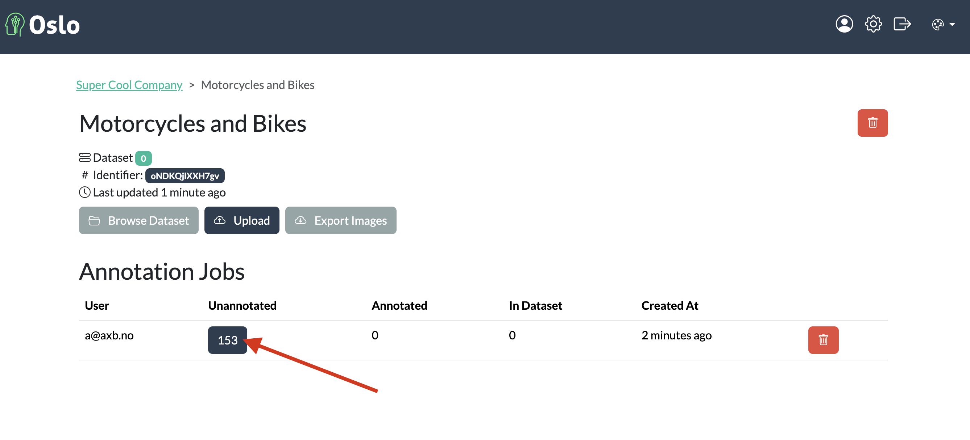970x440 pixels.
Task: Delete the Motorcycles and Bikes project
Action: click(x=872, y=123)
